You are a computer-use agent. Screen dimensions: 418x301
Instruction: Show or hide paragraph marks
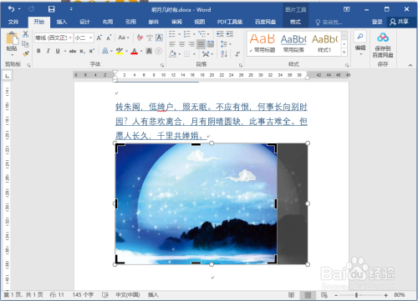237,53
